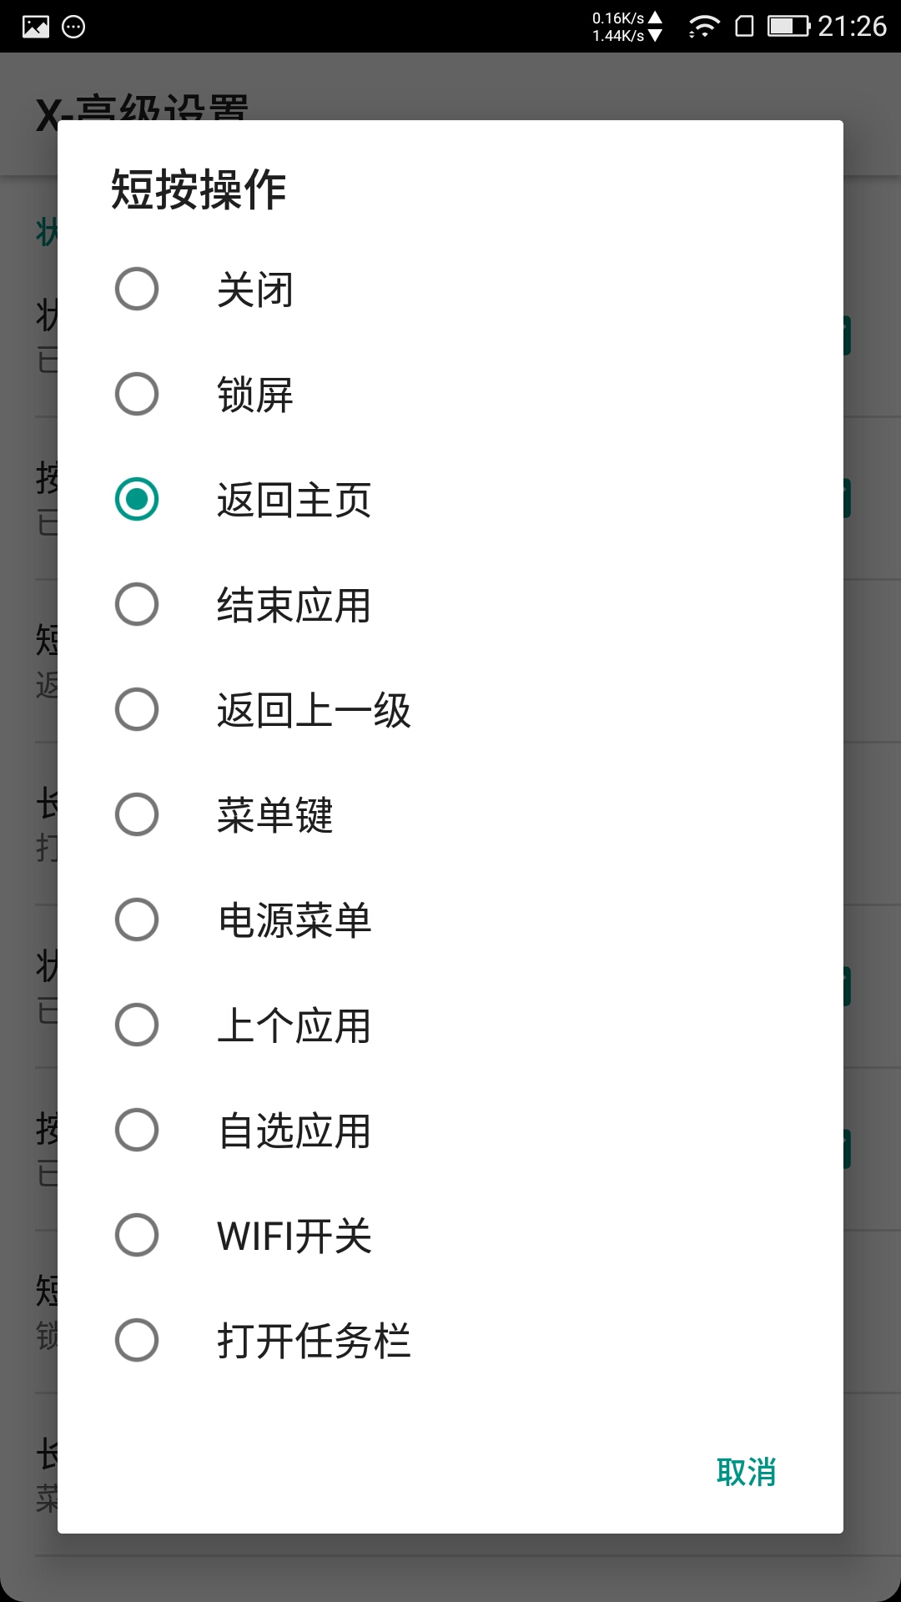Choose the 菜单键 option
This screenshot has width=901, height=1602.
[137, 814]
